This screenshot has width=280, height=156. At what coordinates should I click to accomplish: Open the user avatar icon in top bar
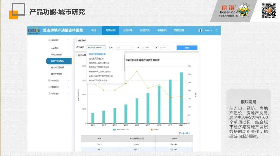pyautogui.click(x=200, y=31)
